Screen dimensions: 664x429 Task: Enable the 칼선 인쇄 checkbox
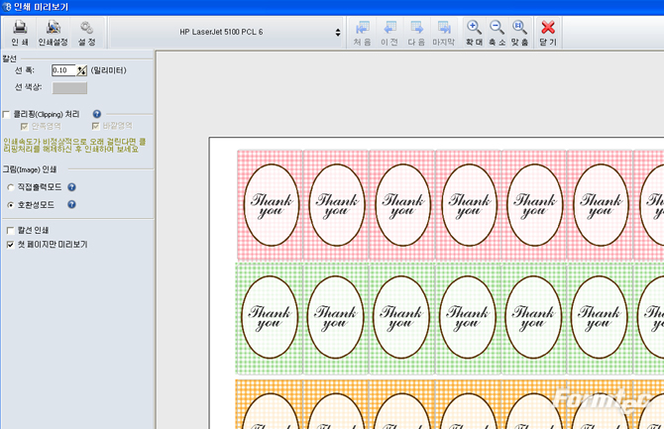click(11, 231)
